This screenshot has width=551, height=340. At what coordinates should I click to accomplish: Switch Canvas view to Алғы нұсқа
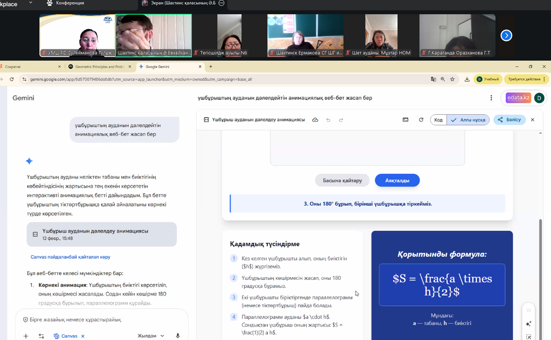(468, 120)
